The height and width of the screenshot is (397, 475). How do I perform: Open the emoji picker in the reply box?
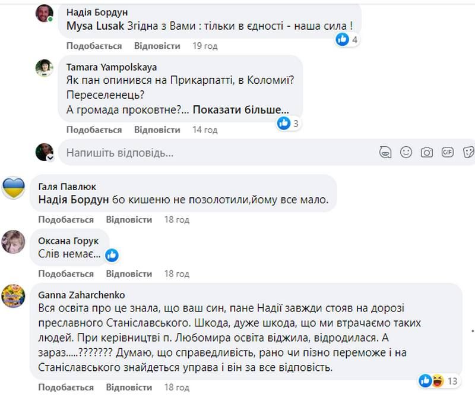405,152
